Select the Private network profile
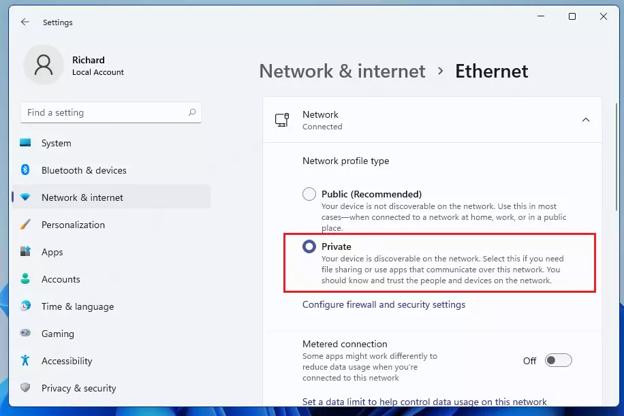This screenshot has width=624, height=416. click(x=309, y=246)
